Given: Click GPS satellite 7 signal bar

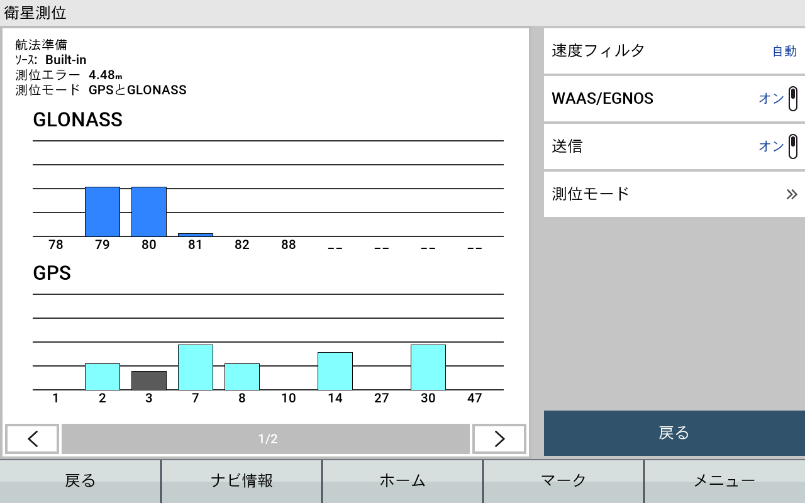Looking at the screenshot, I should [x=196, y=367].
